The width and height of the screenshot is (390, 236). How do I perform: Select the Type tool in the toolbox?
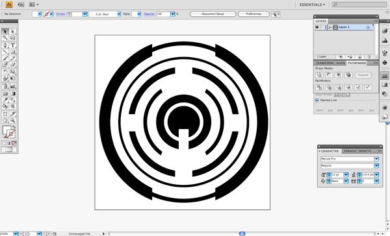coord(13,45)
